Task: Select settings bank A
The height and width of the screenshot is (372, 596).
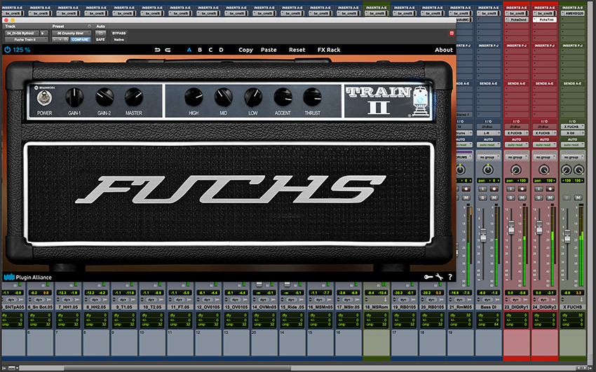Action: coord(189,50)
